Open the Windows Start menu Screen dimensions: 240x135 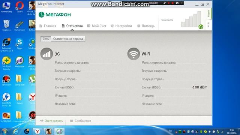click(4, 132)
